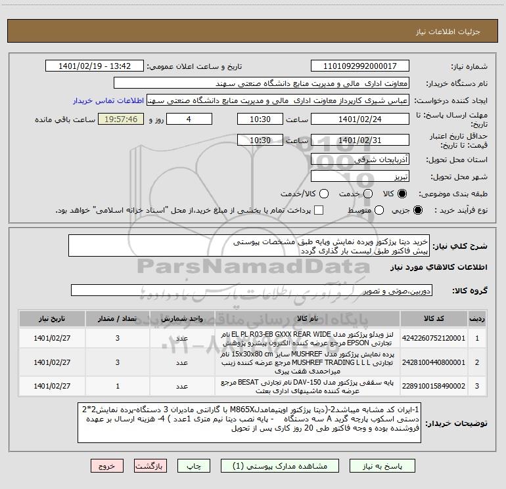The image size is (506, 489).
Task: Click the BESAT DAV-150 ceiling mount item name
Action: pos(308,387)
